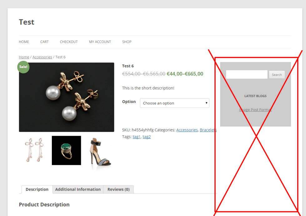Click the short description text
The image size is (306, 216).
coord(148,88)
